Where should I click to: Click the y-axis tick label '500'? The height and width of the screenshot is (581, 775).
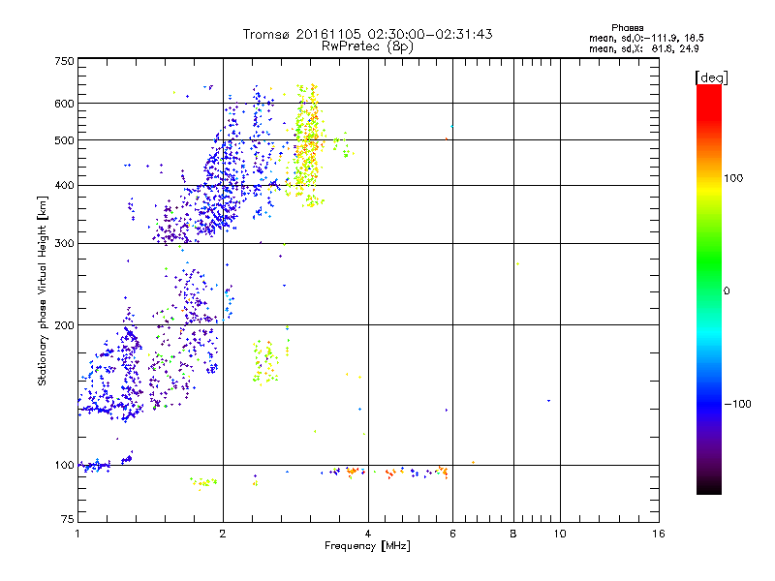(65, 140)
